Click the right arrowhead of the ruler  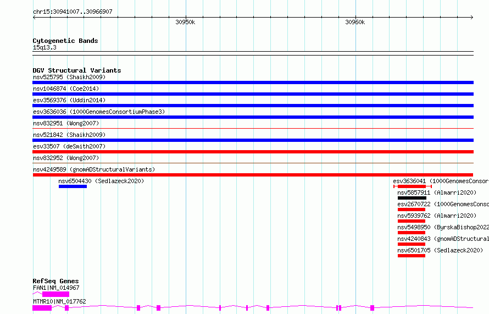coord(472,17)
